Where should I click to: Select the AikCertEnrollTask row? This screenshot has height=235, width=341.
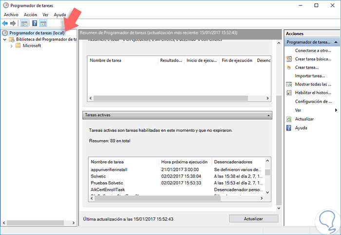click(176, 190)
